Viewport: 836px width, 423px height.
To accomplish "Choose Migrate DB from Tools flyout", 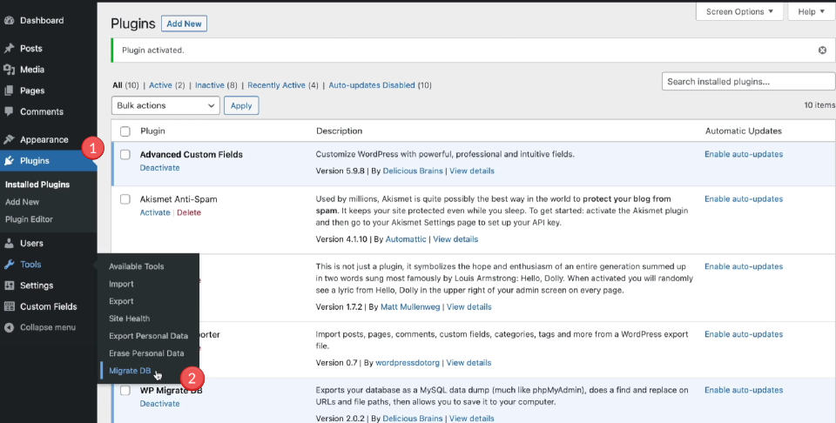I will [130, 371].
